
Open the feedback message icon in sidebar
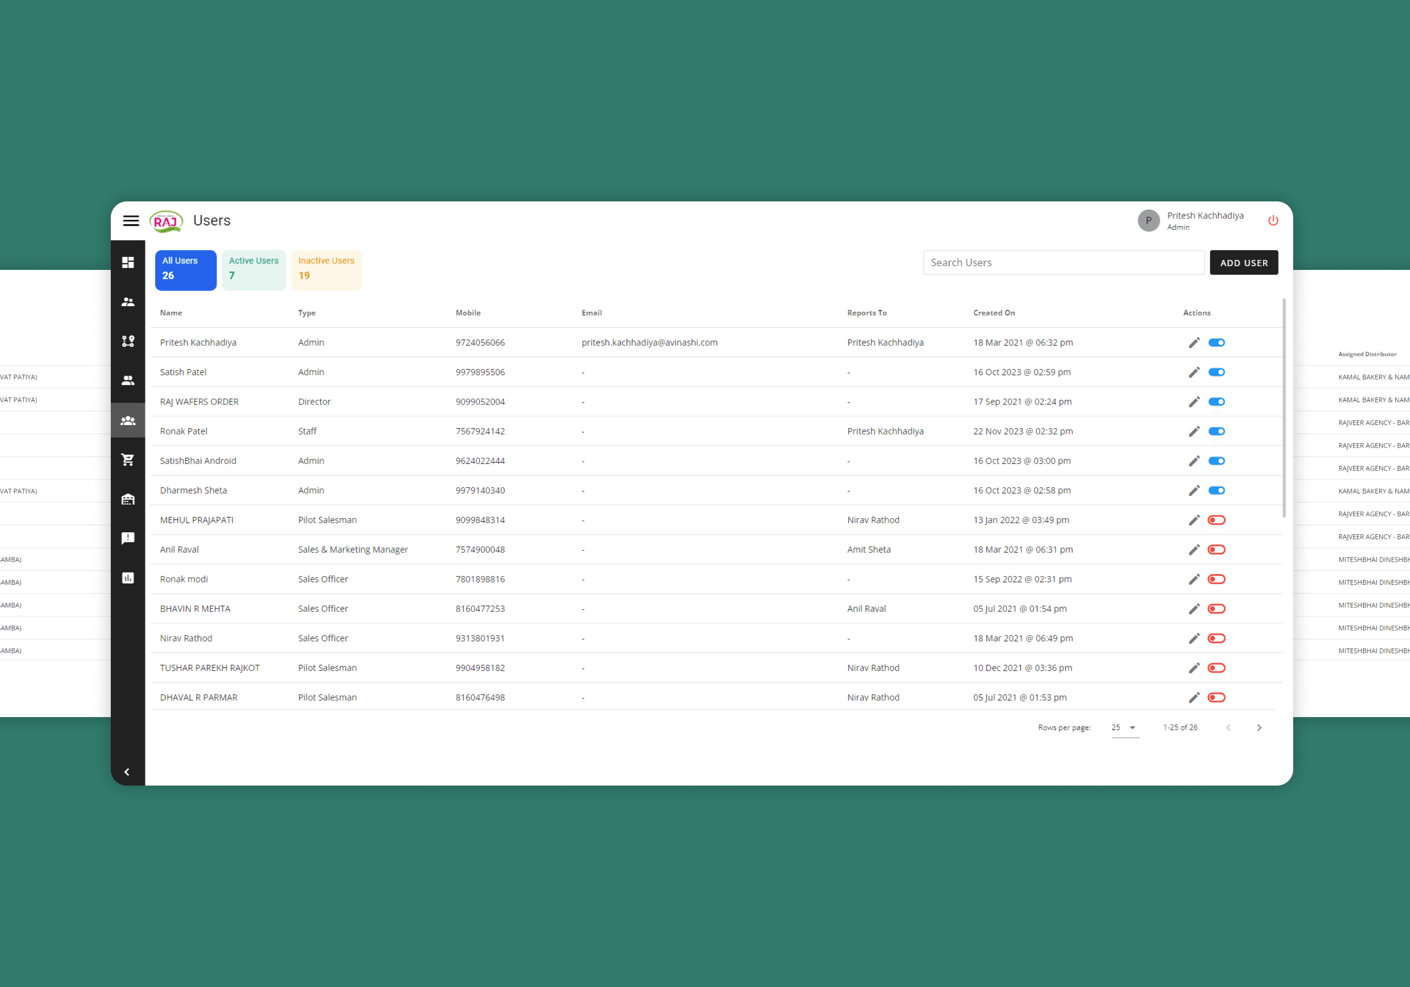128,538
